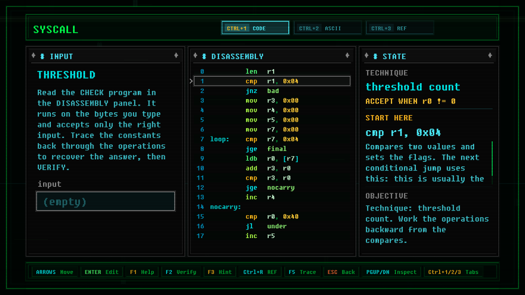The height and width of the screenshot is (295, 525).
Task: Click the right diamond icon in the INPUT header
Action: (x=176, y=56)
